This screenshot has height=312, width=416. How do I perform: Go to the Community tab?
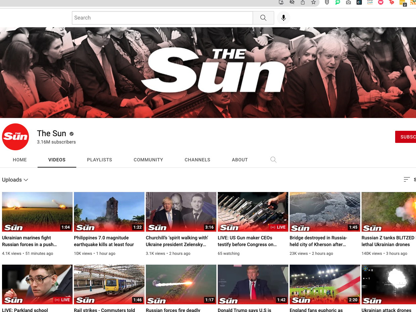point(148,160)
